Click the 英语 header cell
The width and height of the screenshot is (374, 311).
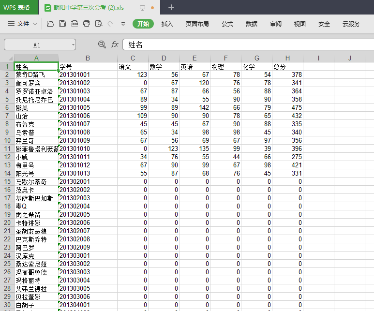pyautogui.click(x=194, y=67)
